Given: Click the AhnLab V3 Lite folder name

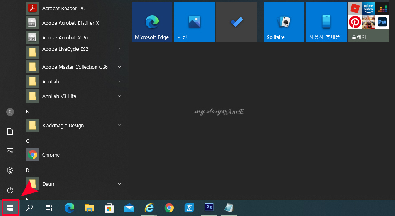Looking at the screenshot, I should [x=59, y=96].
